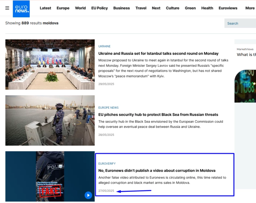
Task: Go to Health section
Action: [x=207, y=8]
